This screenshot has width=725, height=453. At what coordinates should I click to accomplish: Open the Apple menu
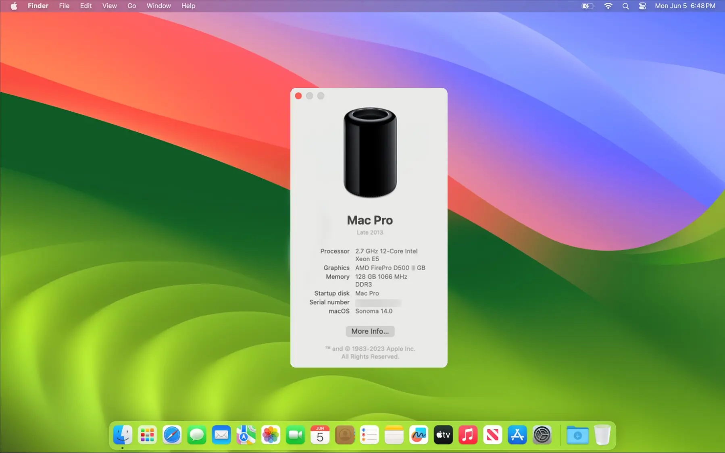tap(14, 6)
